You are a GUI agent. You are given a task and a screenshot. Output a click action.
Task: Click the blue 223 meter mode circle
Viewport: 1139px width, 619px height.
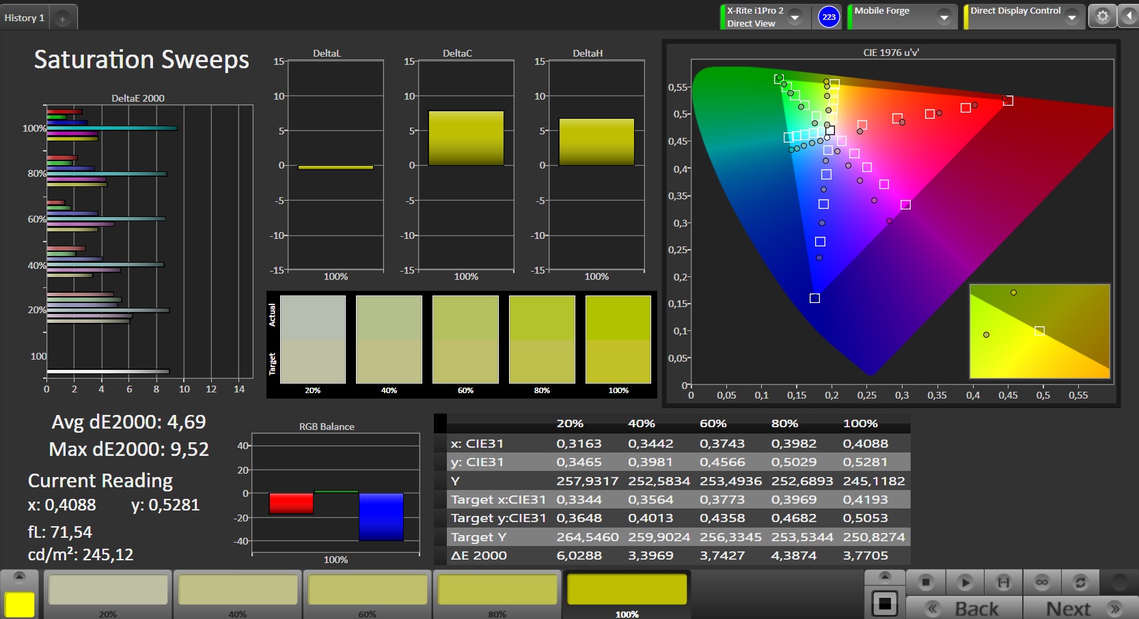(x=829, y=17)
